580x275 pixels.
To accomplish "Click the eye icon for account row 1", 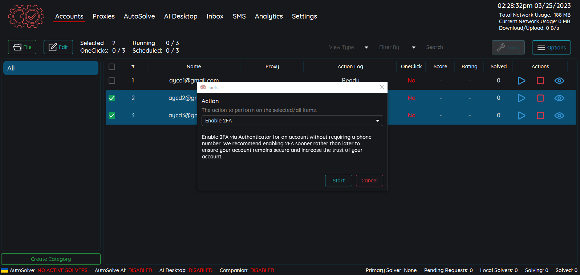I will [559, 81].
